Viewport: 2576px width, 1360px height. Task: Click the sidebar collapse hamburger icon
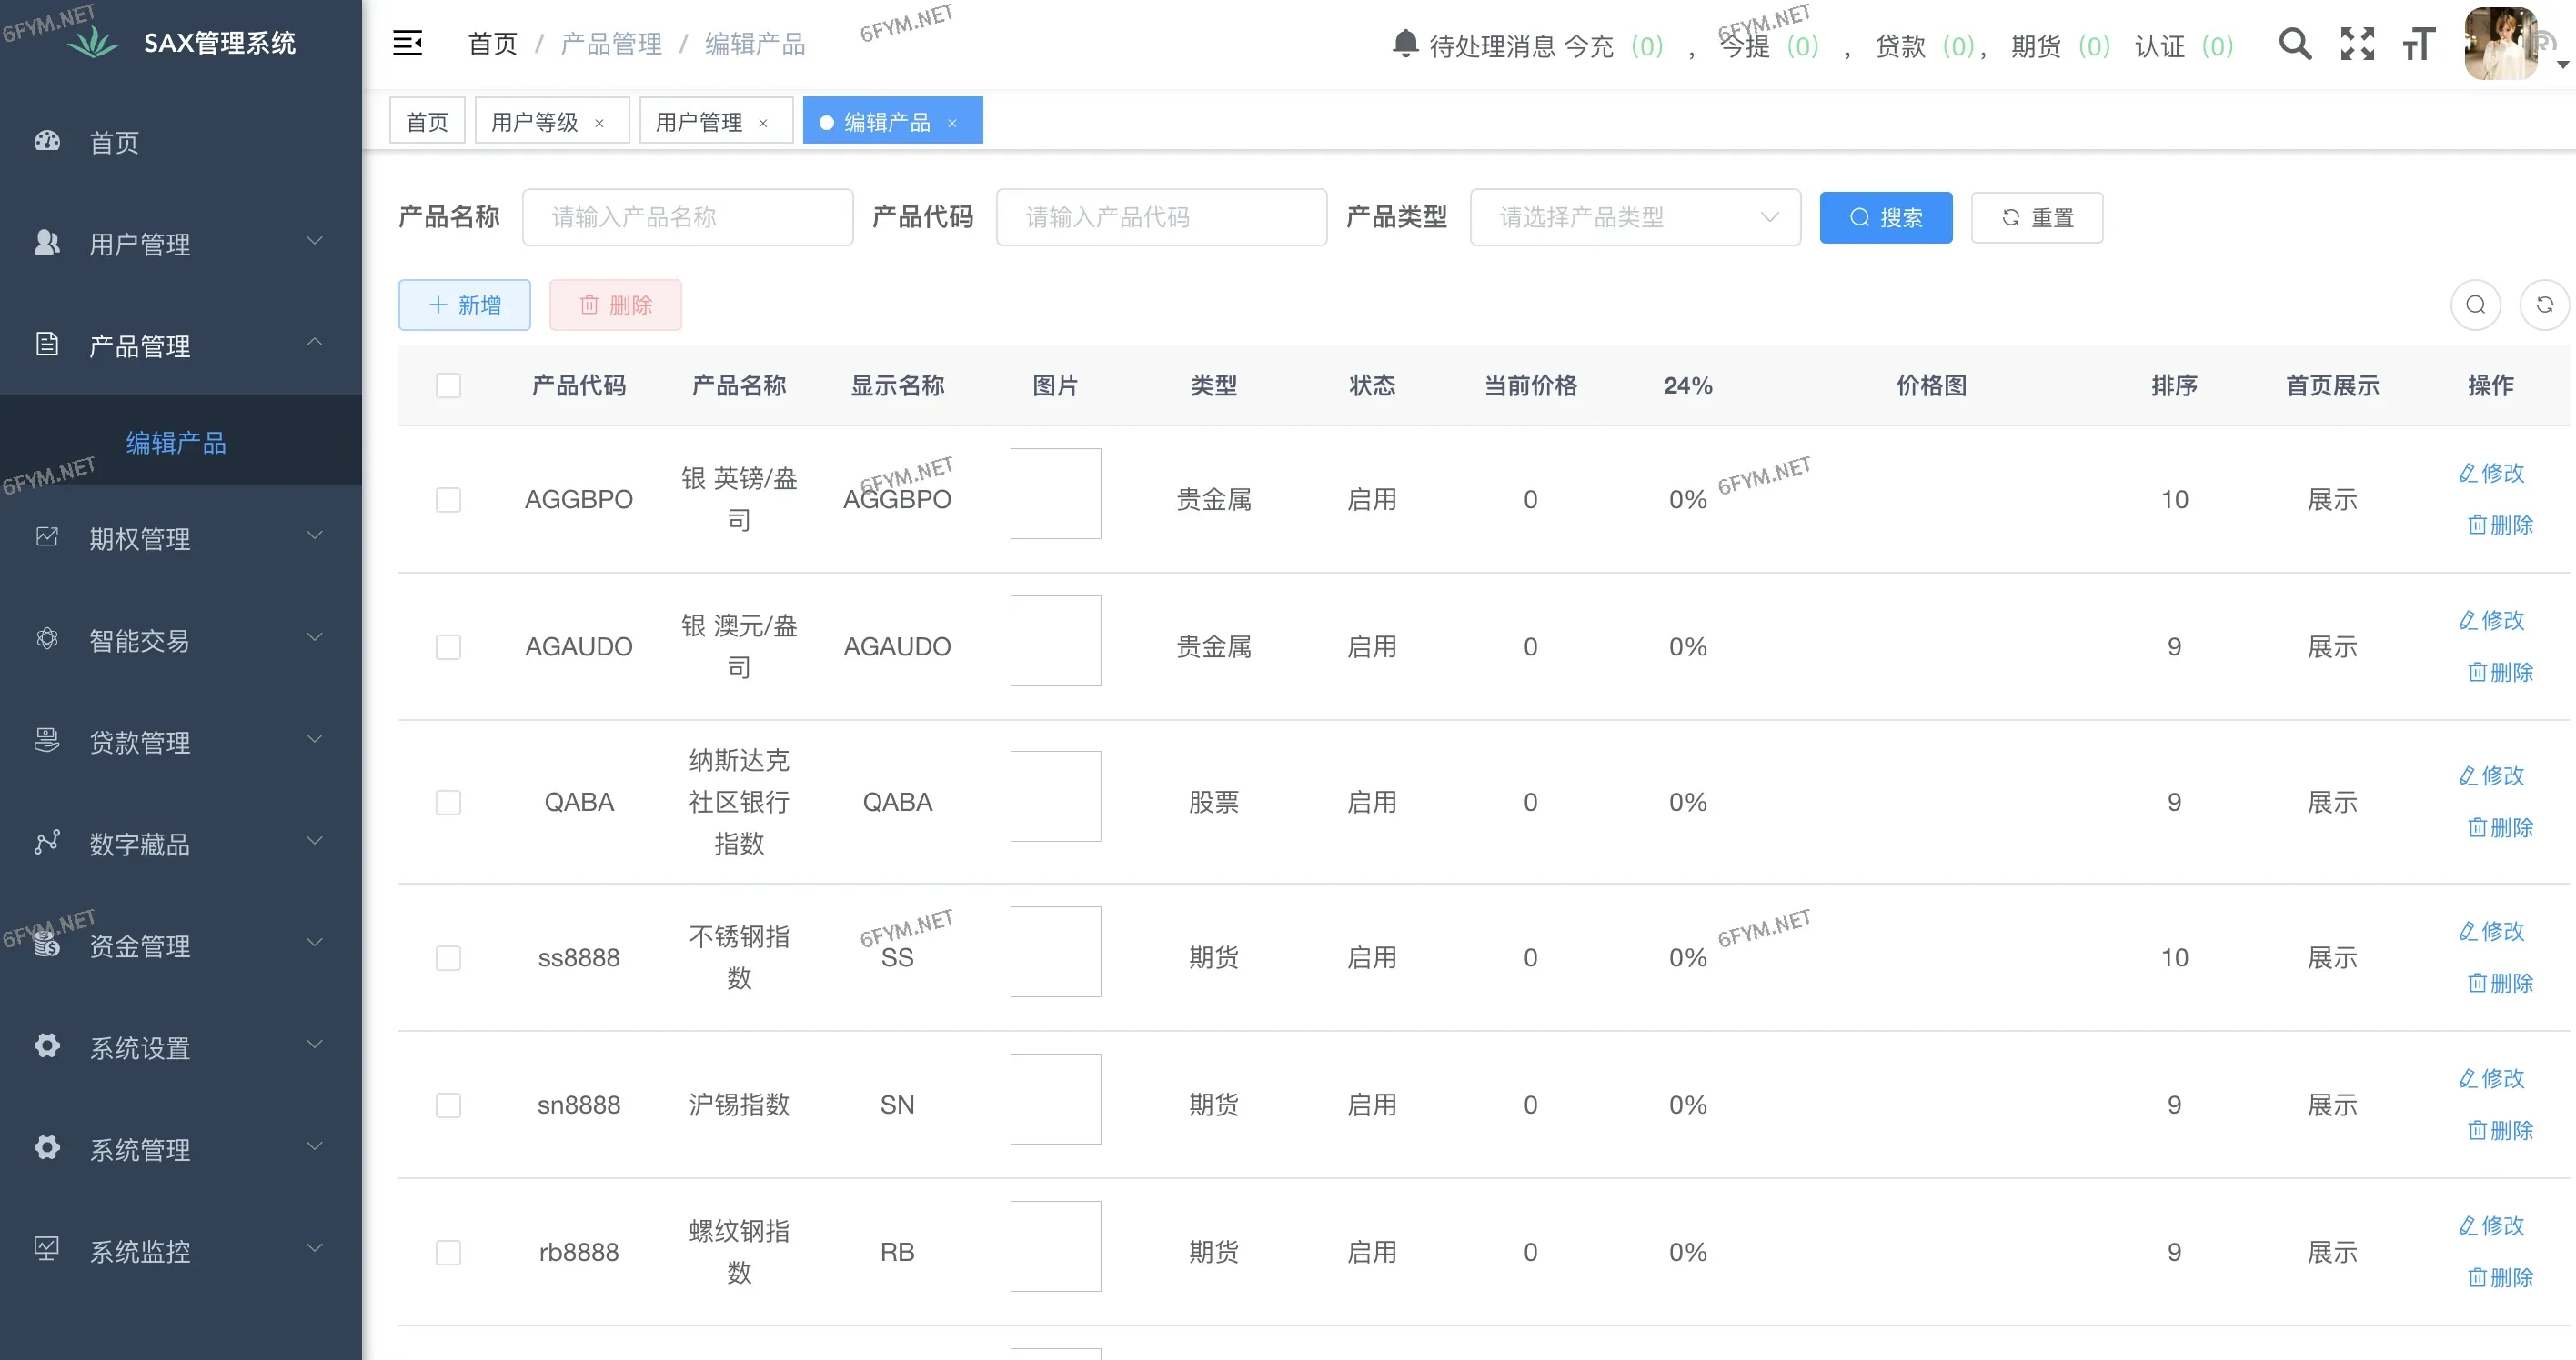click(407, 43)
